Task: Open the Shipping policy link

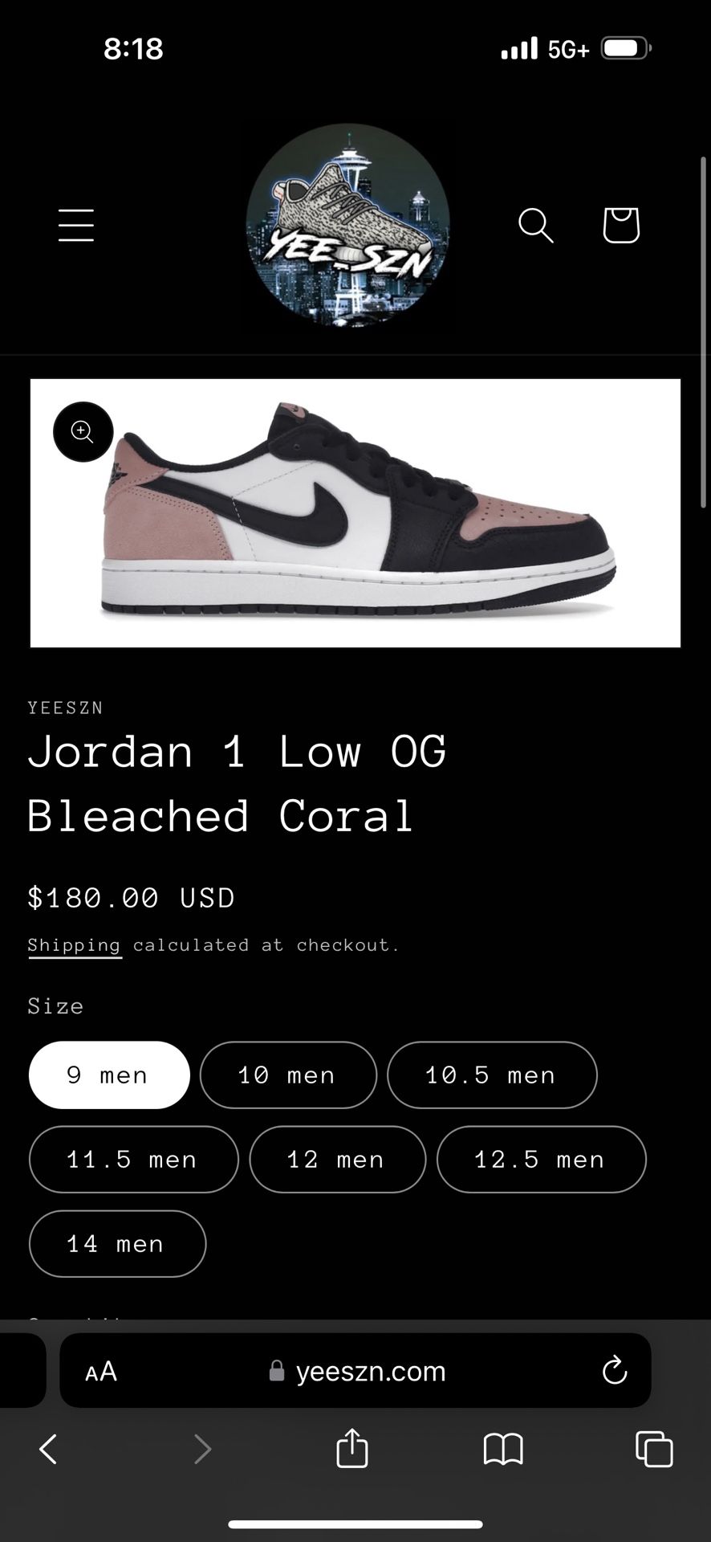Action: point(75,945)
